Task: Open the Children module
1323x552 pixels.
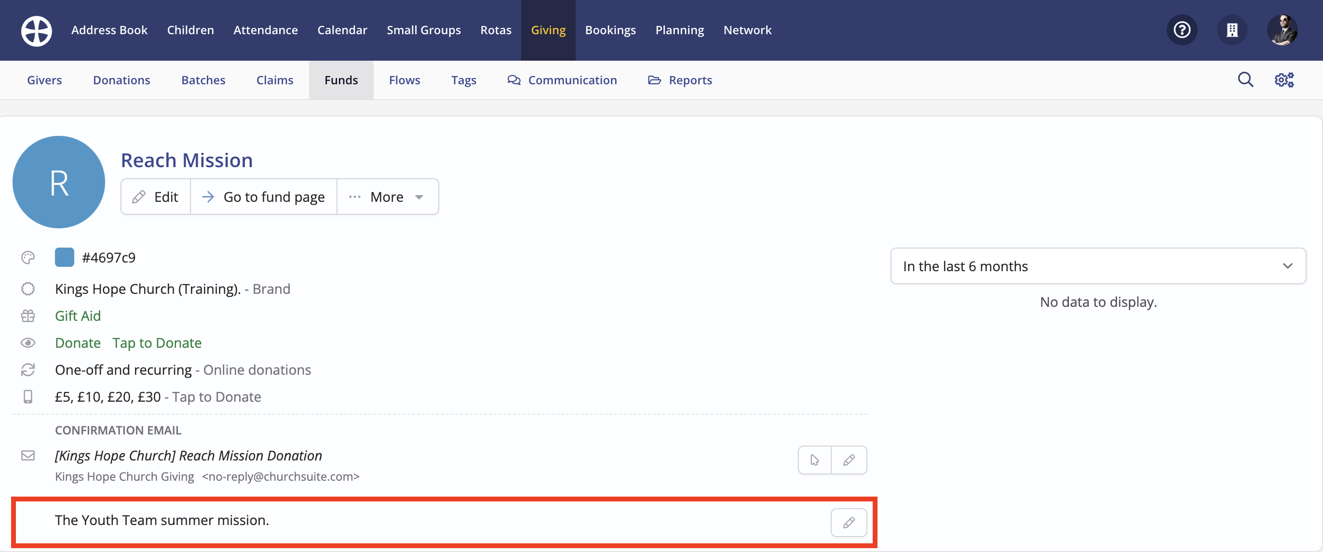Action: 190,30
